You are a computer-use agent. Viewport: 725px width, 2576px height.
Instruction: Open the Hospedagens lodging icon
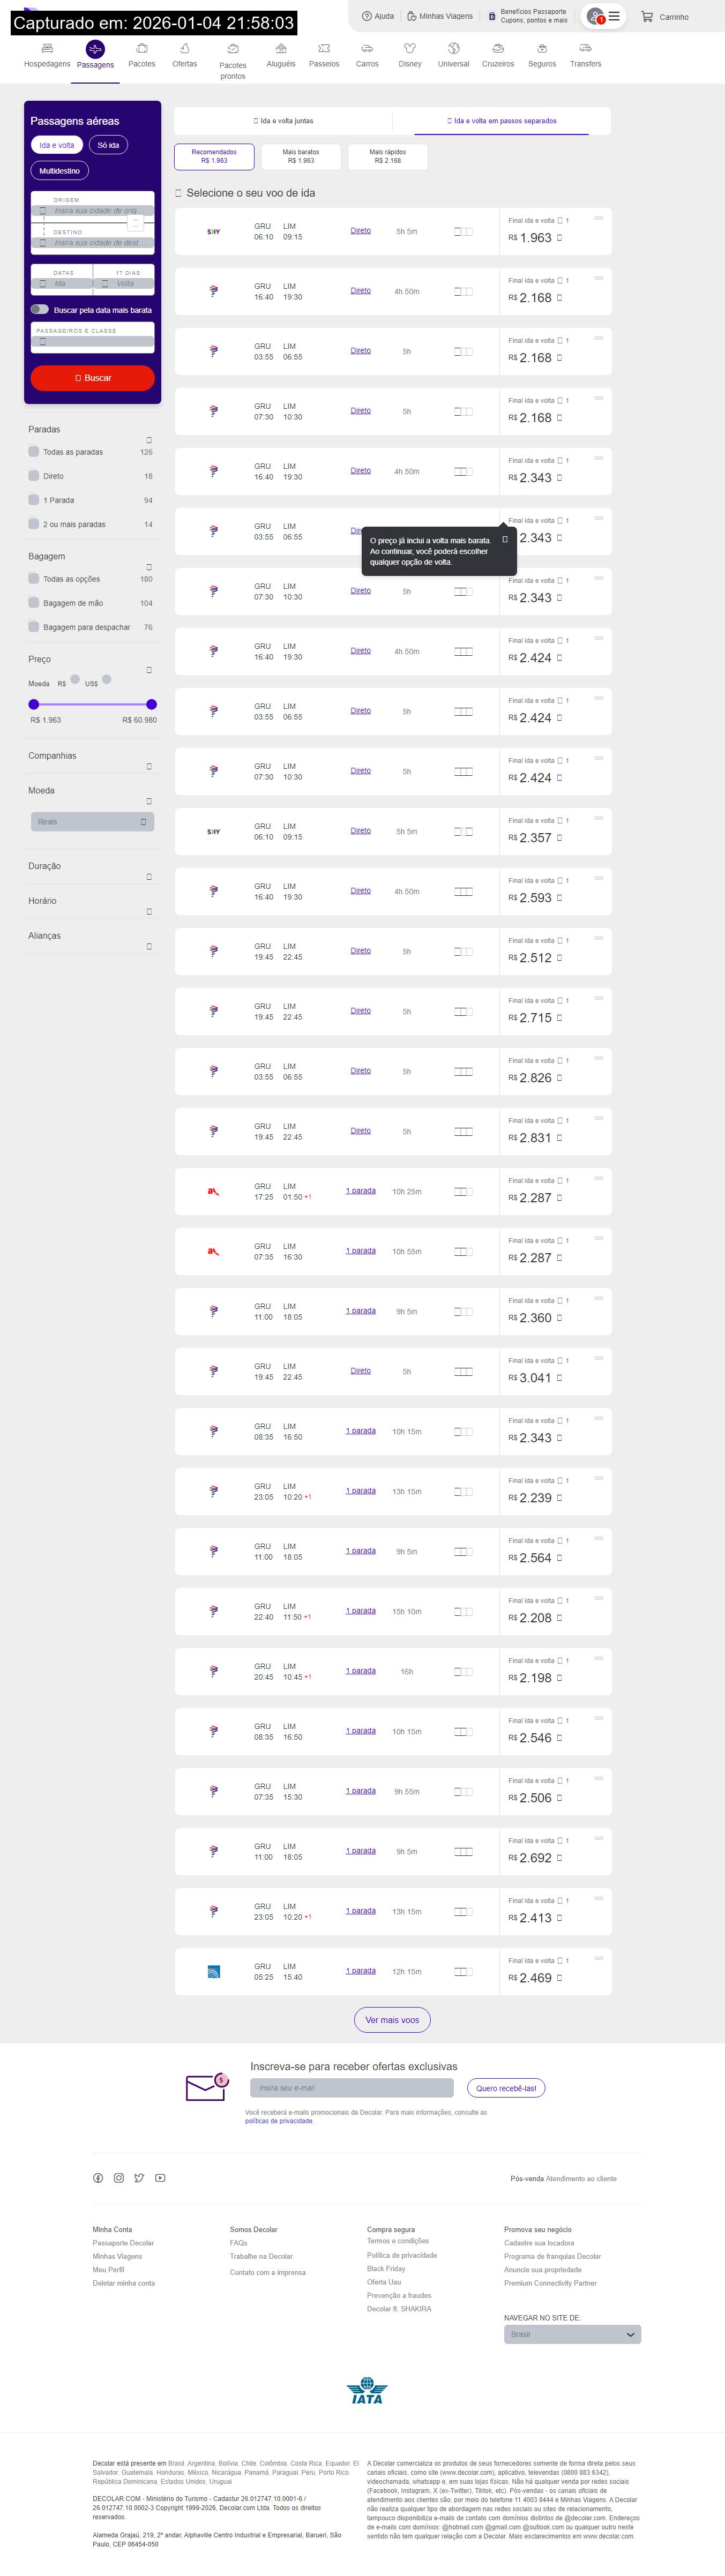click(47, 48)
